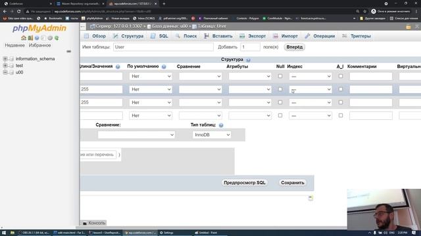Open Индекс dropdown in first row
The width and height of the screenshot is (421, 236).
(310, 76)
